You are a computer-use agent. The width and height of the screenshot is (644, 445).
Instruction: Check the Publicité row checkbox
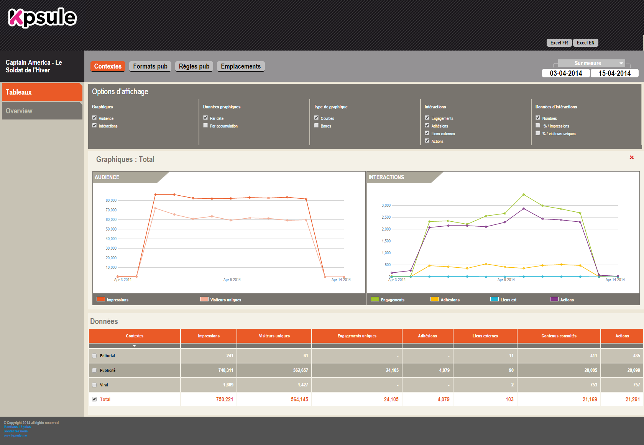94,370
